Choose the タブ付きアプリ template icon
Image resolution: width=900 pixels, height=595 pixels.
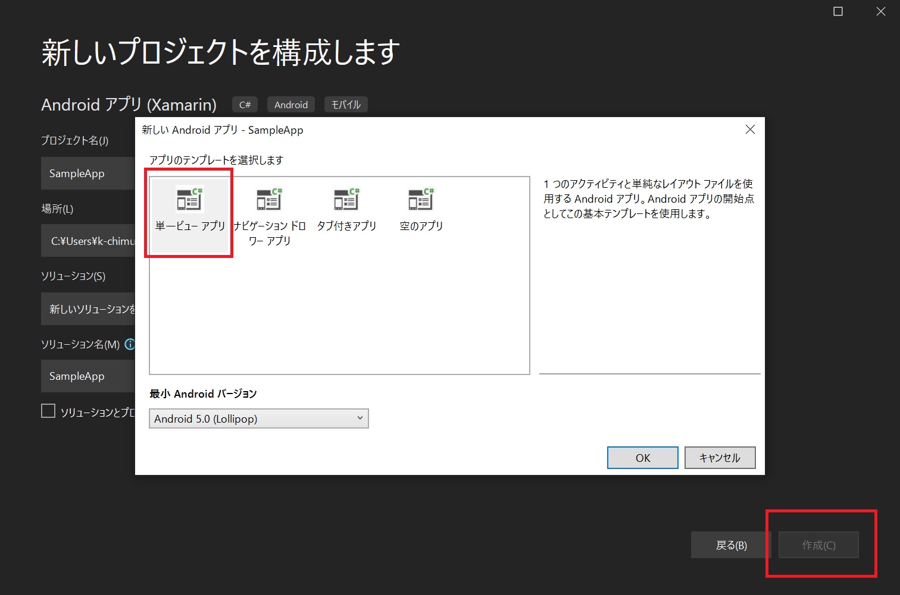[346, 200]
